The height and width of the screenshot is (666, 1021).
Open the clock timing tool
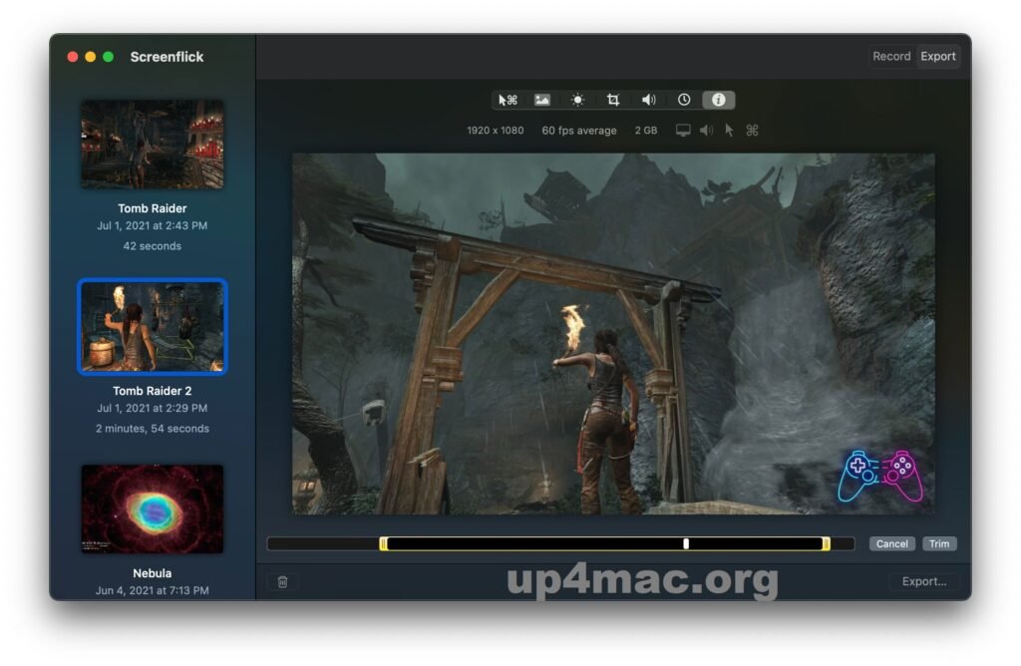click(684, 100)
